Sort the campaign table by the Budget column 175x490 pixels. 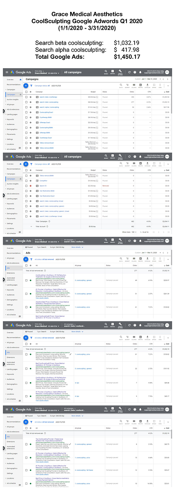pos(93,92)
